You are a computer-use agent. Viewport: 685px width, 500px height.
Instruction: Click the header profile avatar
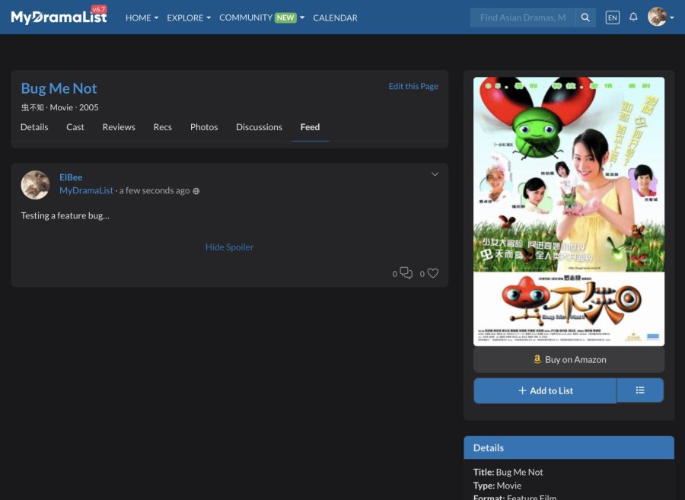[657, 17]
